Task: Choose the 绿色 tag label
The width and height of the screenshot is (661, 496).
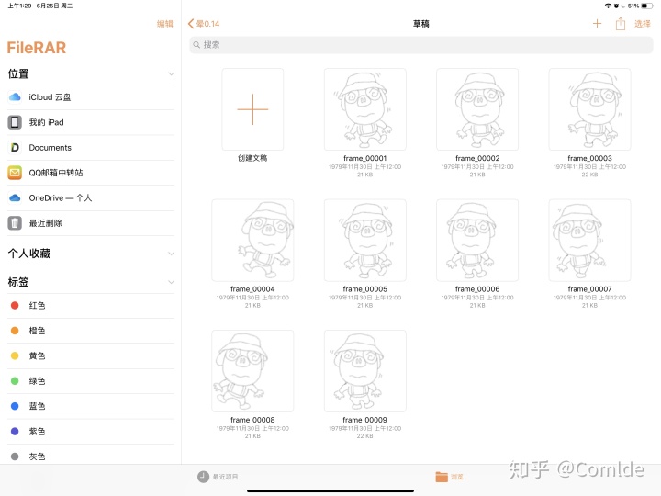Action: [x=37, y=381]
